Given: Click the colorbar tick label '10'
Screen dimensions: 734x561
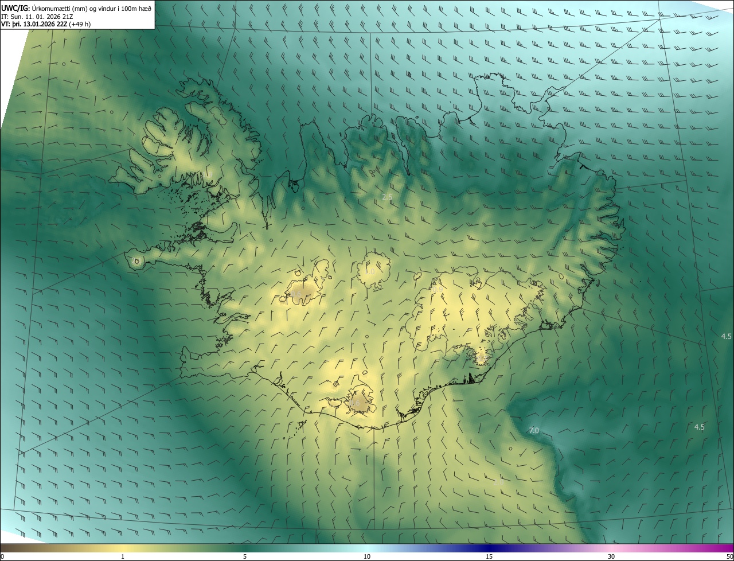Looking at the screenshot, I should [x=367, y=556].
